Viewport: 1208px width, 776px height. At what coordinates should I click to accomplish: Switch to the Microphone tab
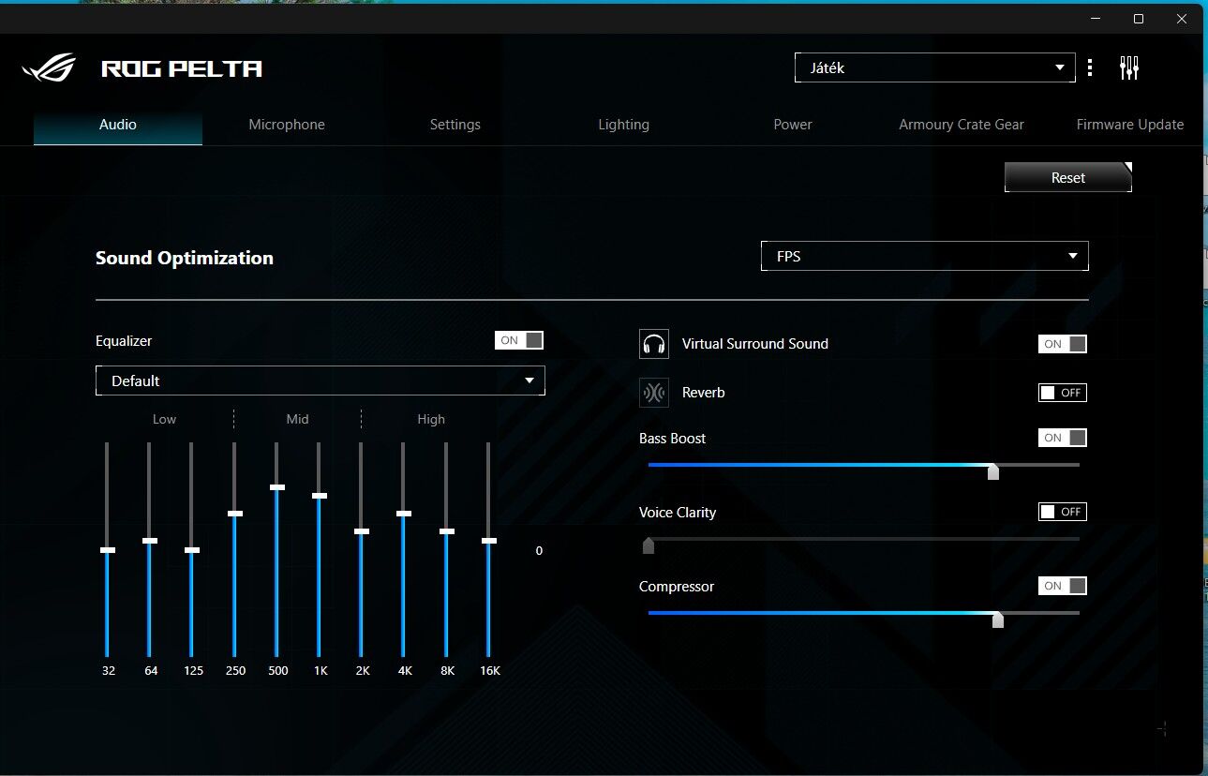287,125
